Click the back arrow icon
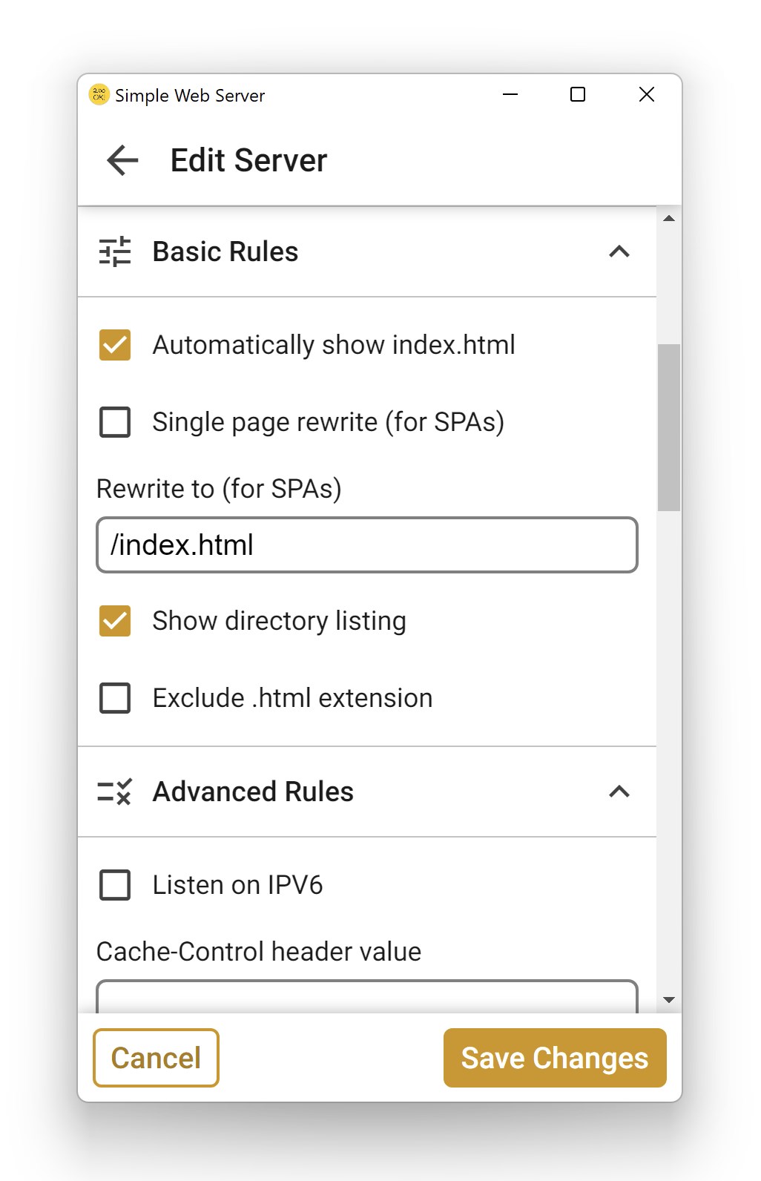 [123, 160]
